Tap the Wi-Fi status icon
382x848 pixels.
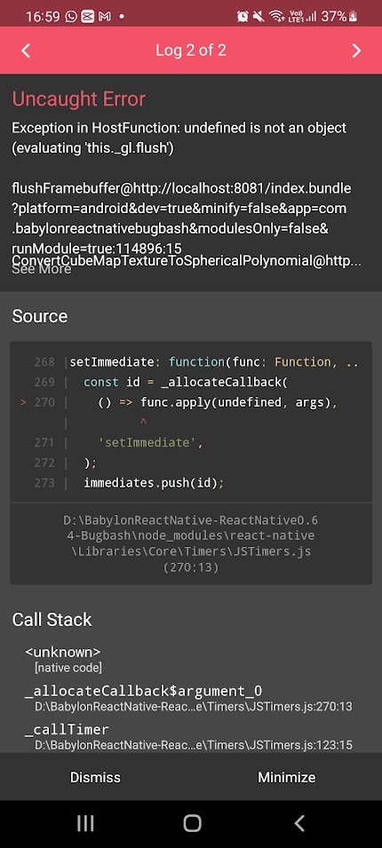point(277,16)
